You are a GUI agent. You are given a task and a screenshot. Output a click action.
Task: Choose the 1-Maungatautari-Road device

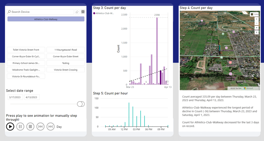(65, 50)
